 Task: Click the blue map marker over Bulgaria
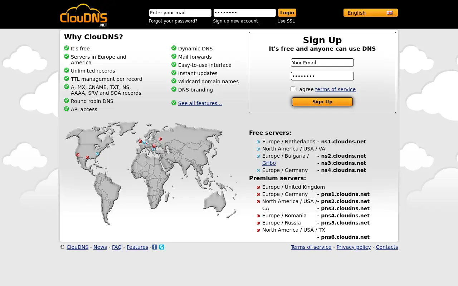(154, 149)
